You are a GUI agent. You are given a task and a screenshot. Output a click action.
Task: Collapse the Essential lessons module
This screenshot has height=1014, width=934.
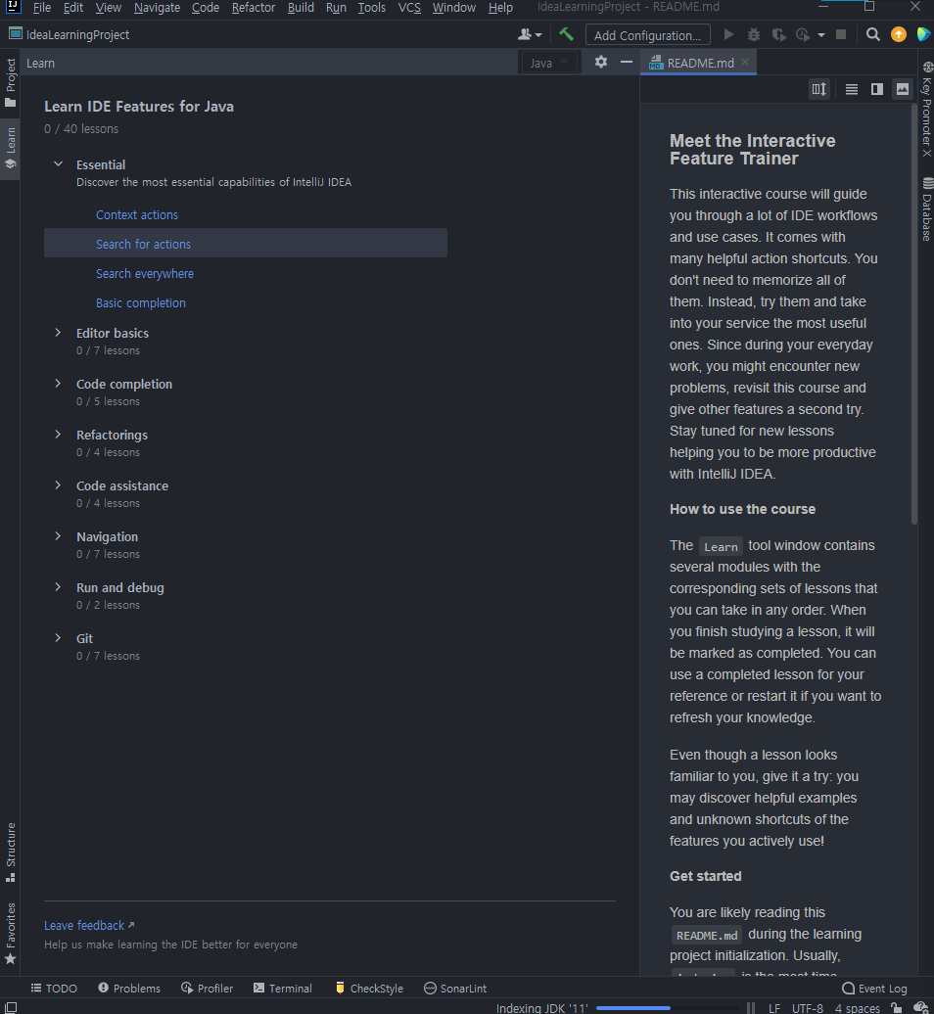pyautogui.click(x=58, y=164)
